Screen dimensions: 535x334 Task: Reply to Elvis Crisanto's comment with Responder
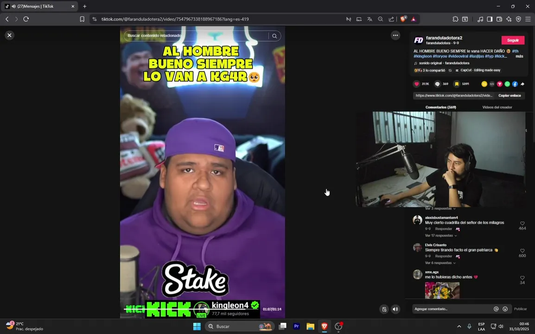[444, 256]
